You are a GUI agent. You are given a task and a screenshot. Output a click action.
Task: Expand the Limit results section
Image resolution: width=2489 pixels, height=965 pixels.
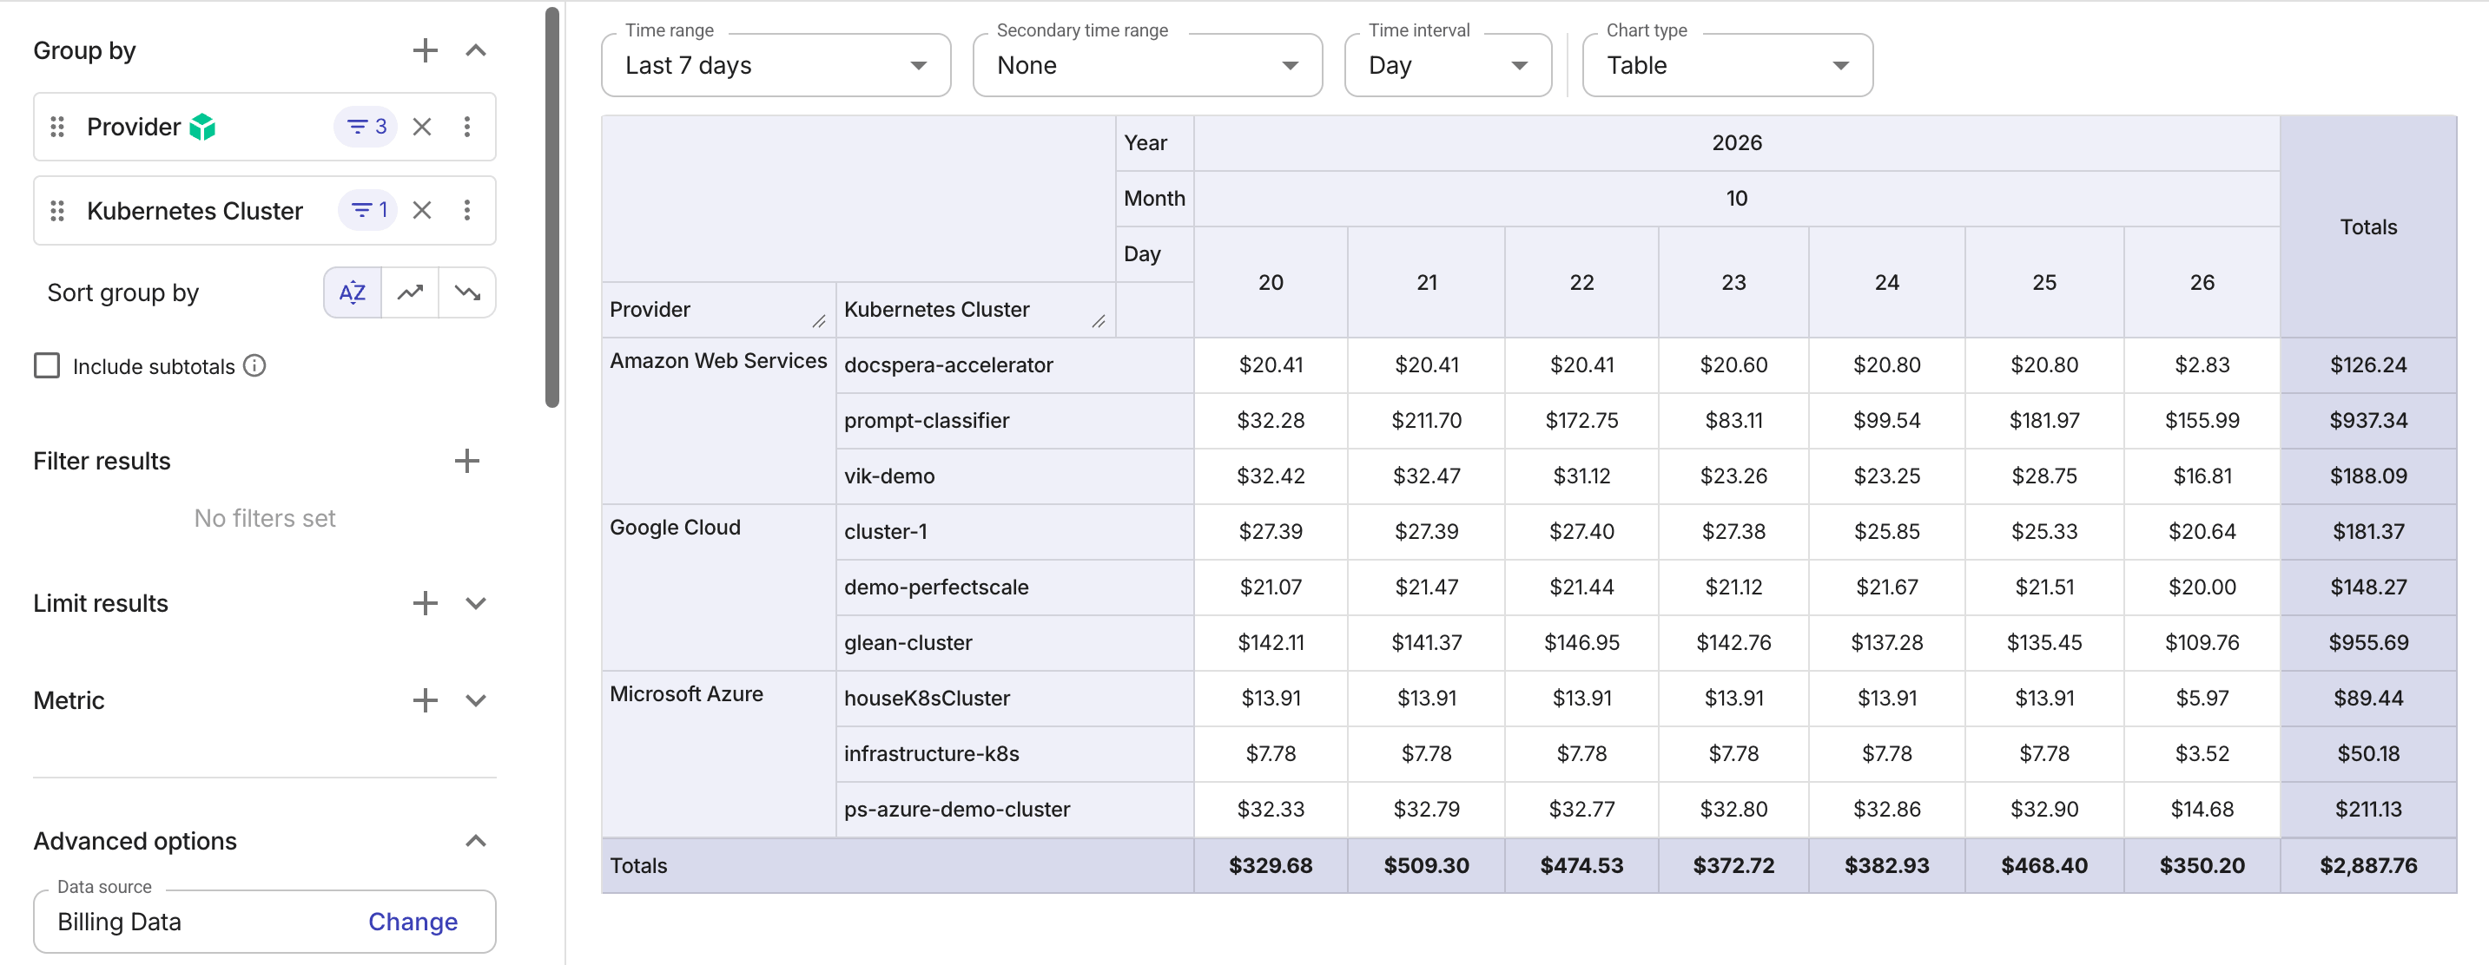tap(475, 604)
